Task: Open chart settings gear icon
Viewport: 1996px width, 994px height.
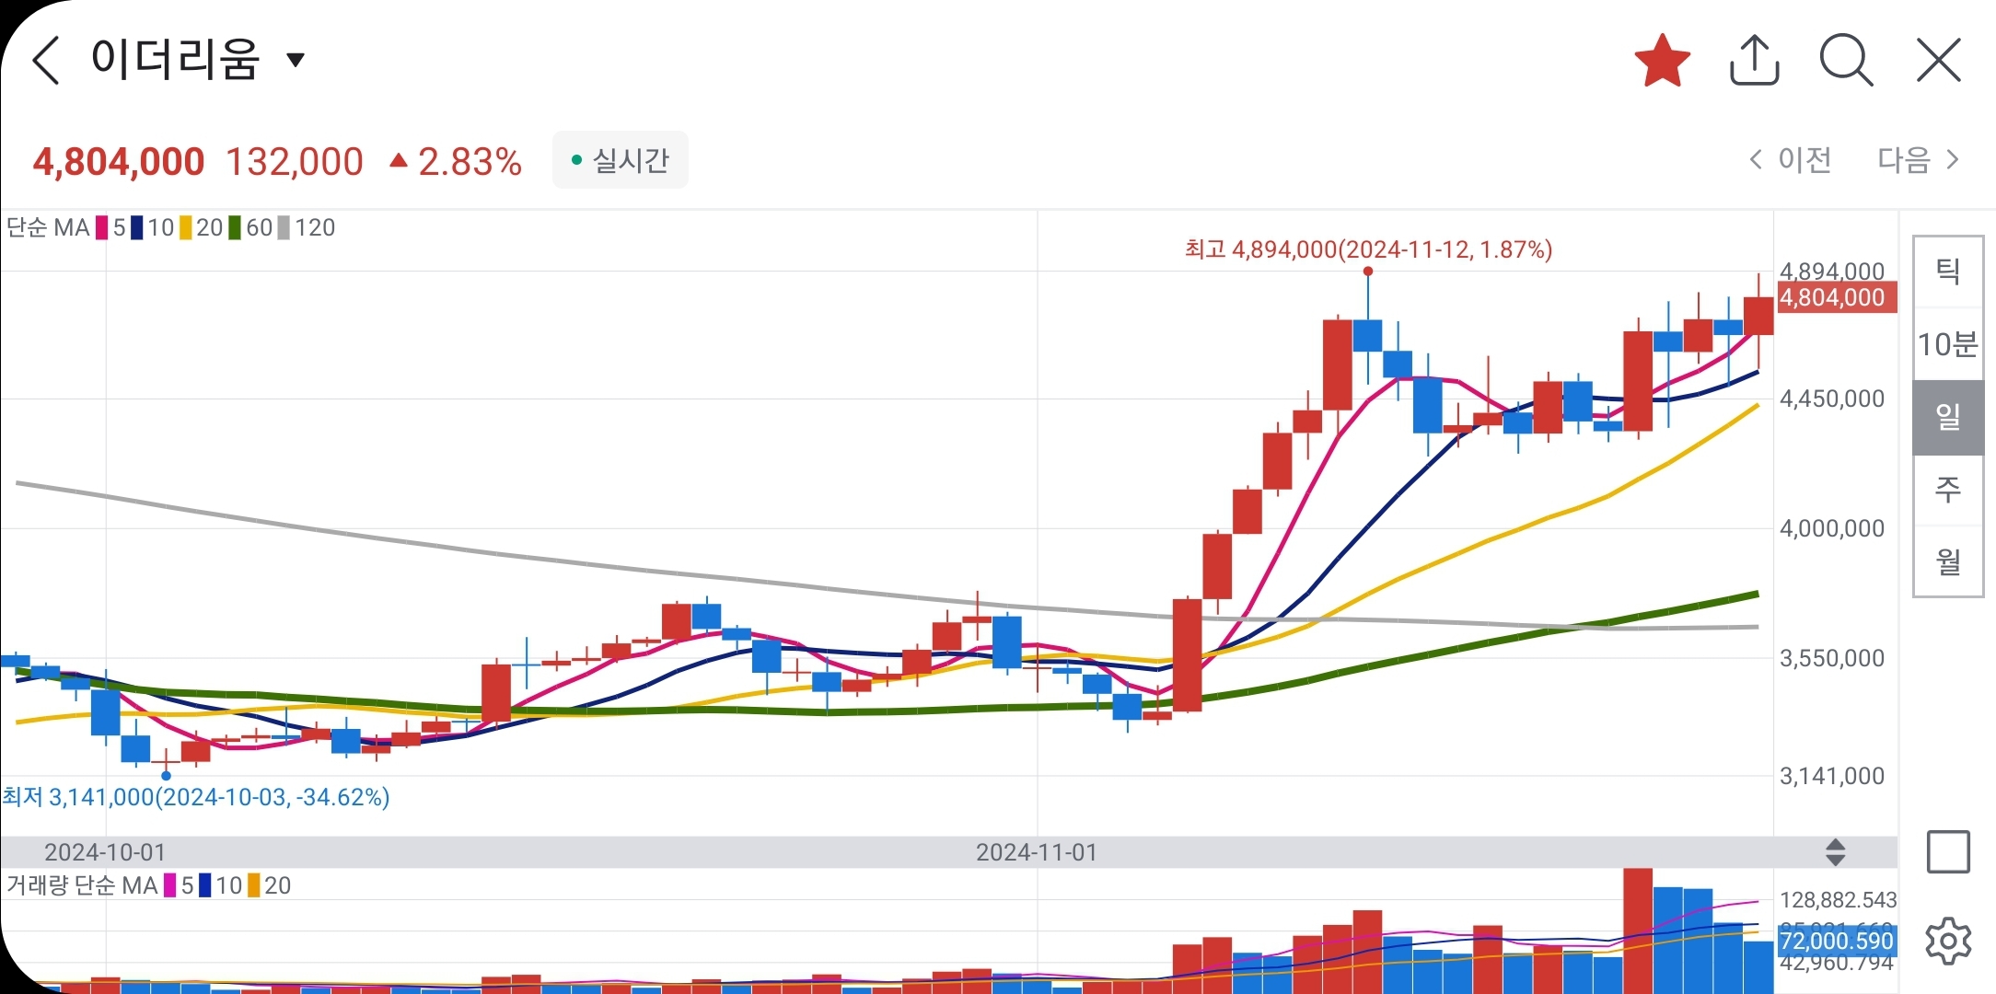Action: click(1948, 941)
